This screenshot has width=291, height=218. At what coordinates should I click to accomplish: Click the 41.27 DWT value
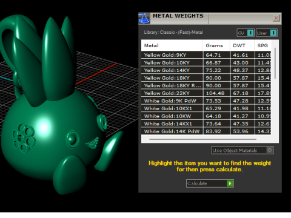[241, 116]
